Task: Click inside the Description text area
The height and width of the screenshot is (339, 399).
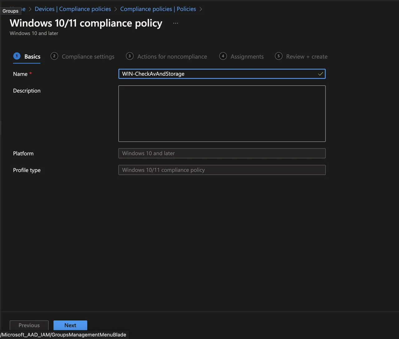Action: pos(222,114)
